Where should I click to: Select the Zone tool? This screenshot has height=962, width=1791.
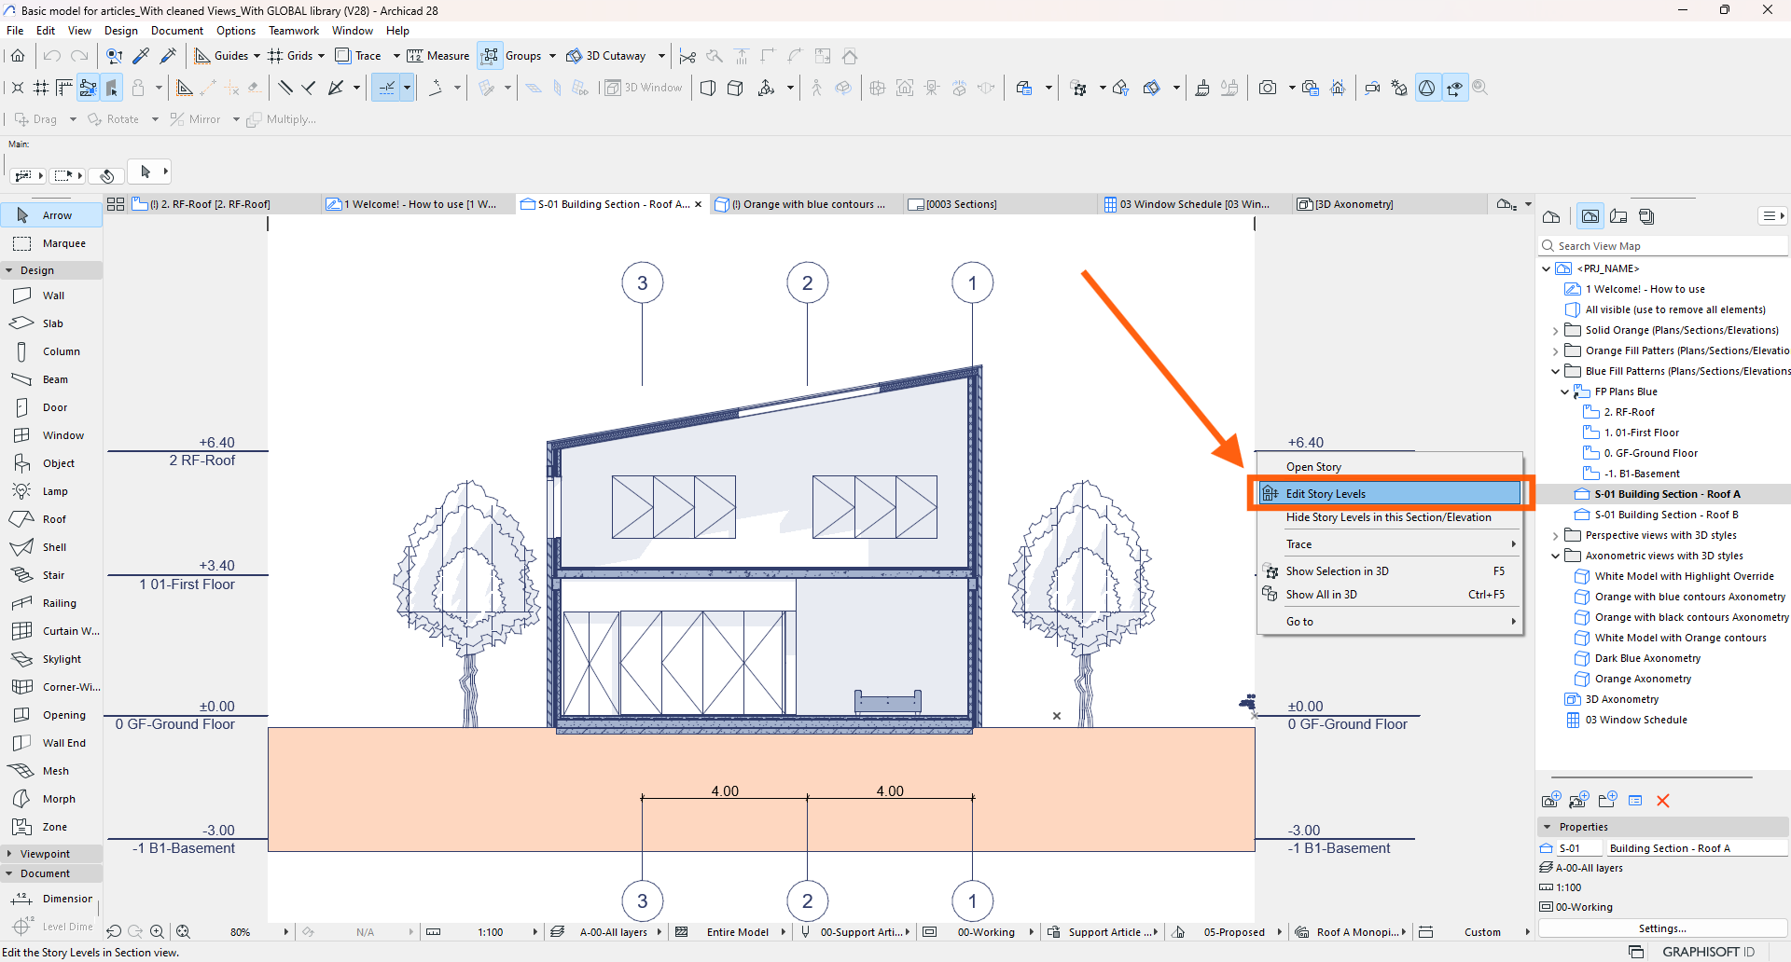pyautogui.click(x=52, y=826)
